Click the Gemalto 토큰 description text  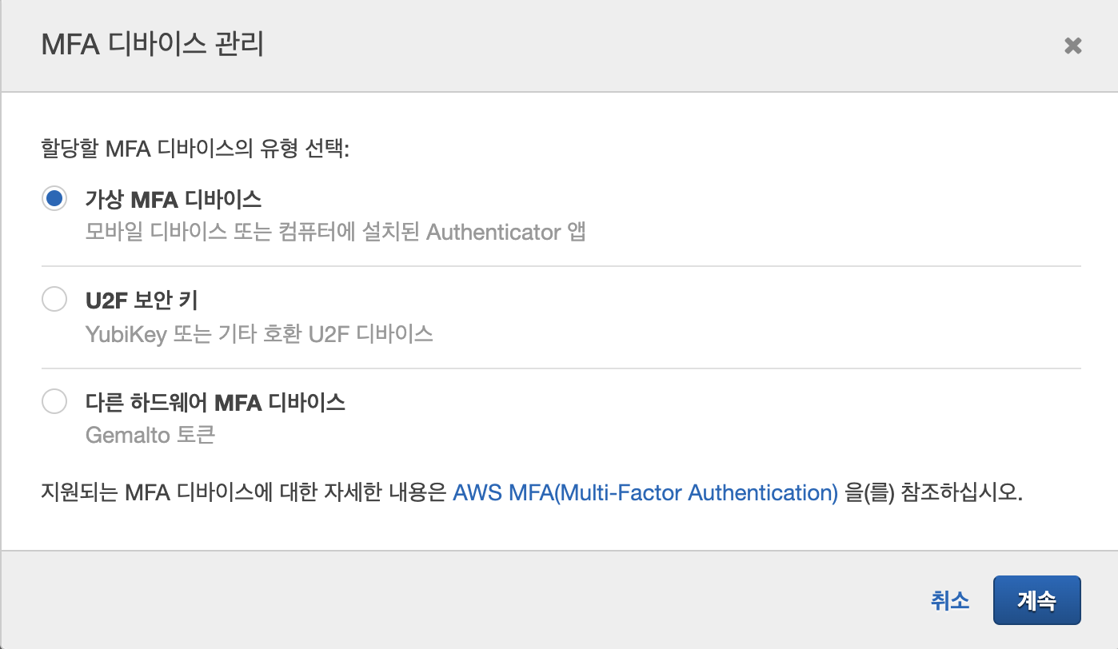tap(150, 436)
